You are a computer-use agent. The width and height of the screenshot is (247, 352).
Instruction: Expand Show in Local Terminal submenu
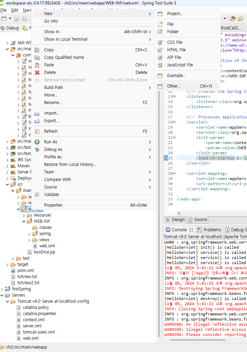pos(93,39)
